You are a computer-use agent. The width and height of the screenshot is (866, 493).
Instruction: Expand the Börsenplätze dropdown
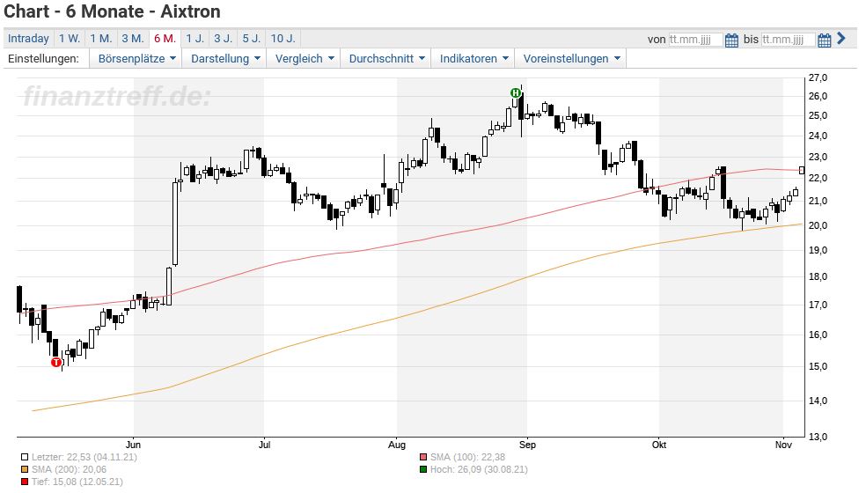[136, 59]
